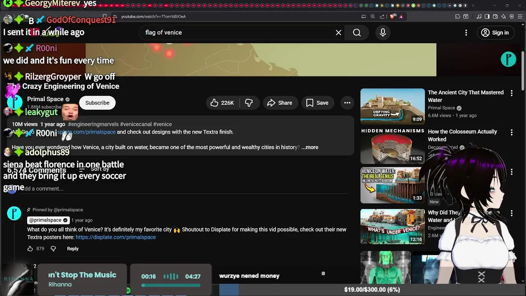Expand the description with ...more
526x296 pixels.
pos(309,147)
